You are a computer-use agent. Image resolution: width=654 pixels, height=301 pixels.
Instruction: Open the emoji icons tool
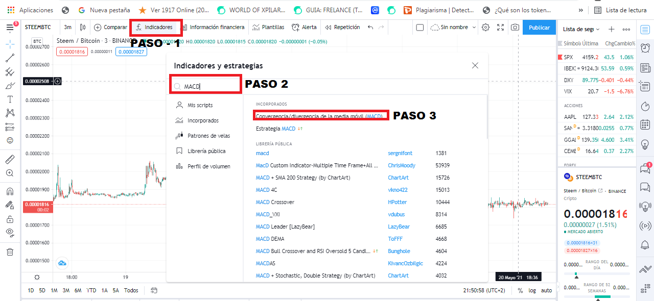[10, 140]
